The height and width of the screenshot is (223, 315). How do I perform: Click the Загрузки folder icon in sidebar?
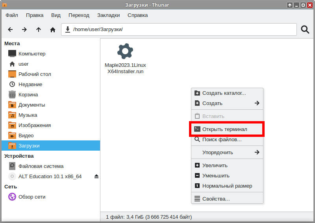[x=12, y=146]
